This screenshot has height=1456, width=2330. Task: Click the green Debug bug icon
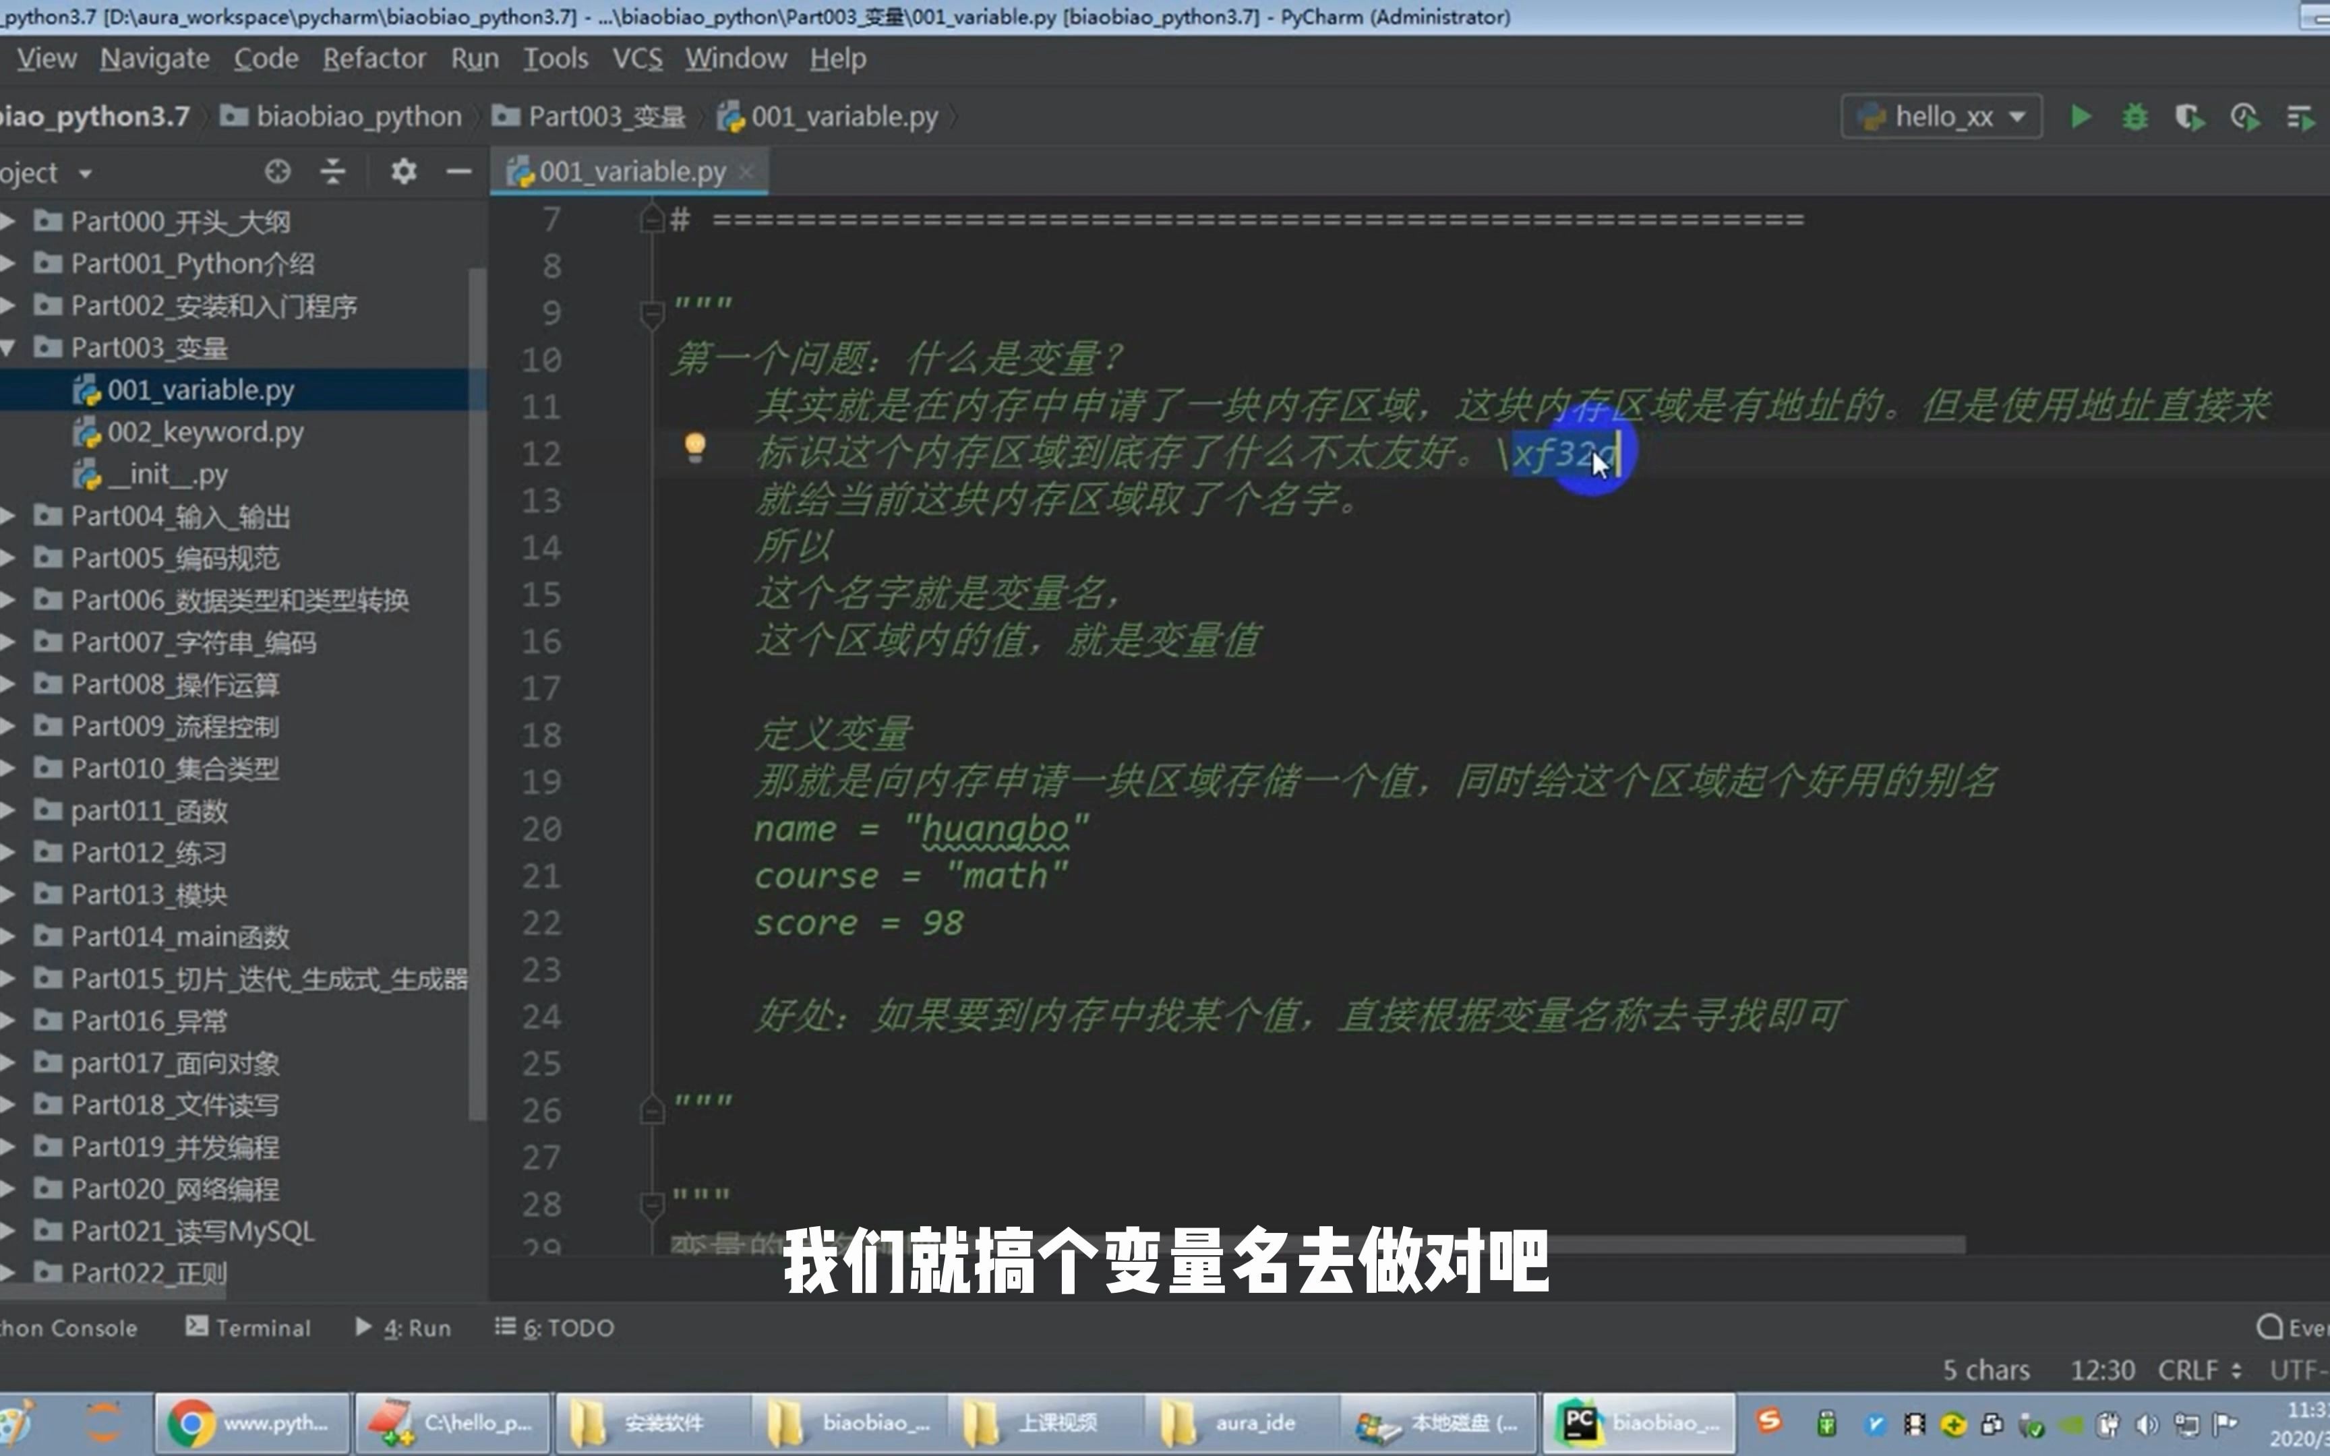[2134, 117]
